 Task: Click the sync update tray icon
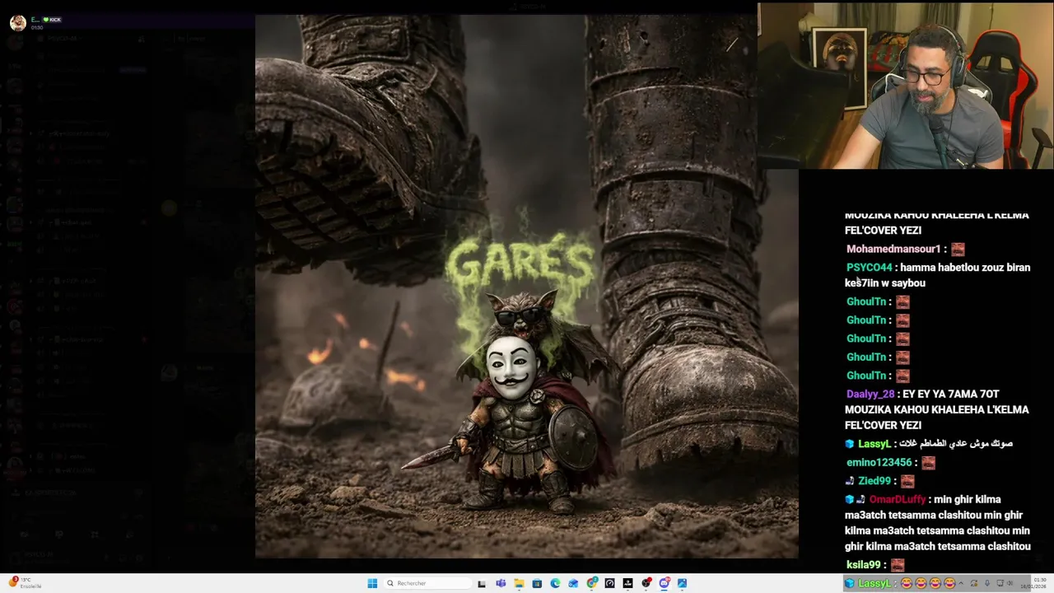973,583
